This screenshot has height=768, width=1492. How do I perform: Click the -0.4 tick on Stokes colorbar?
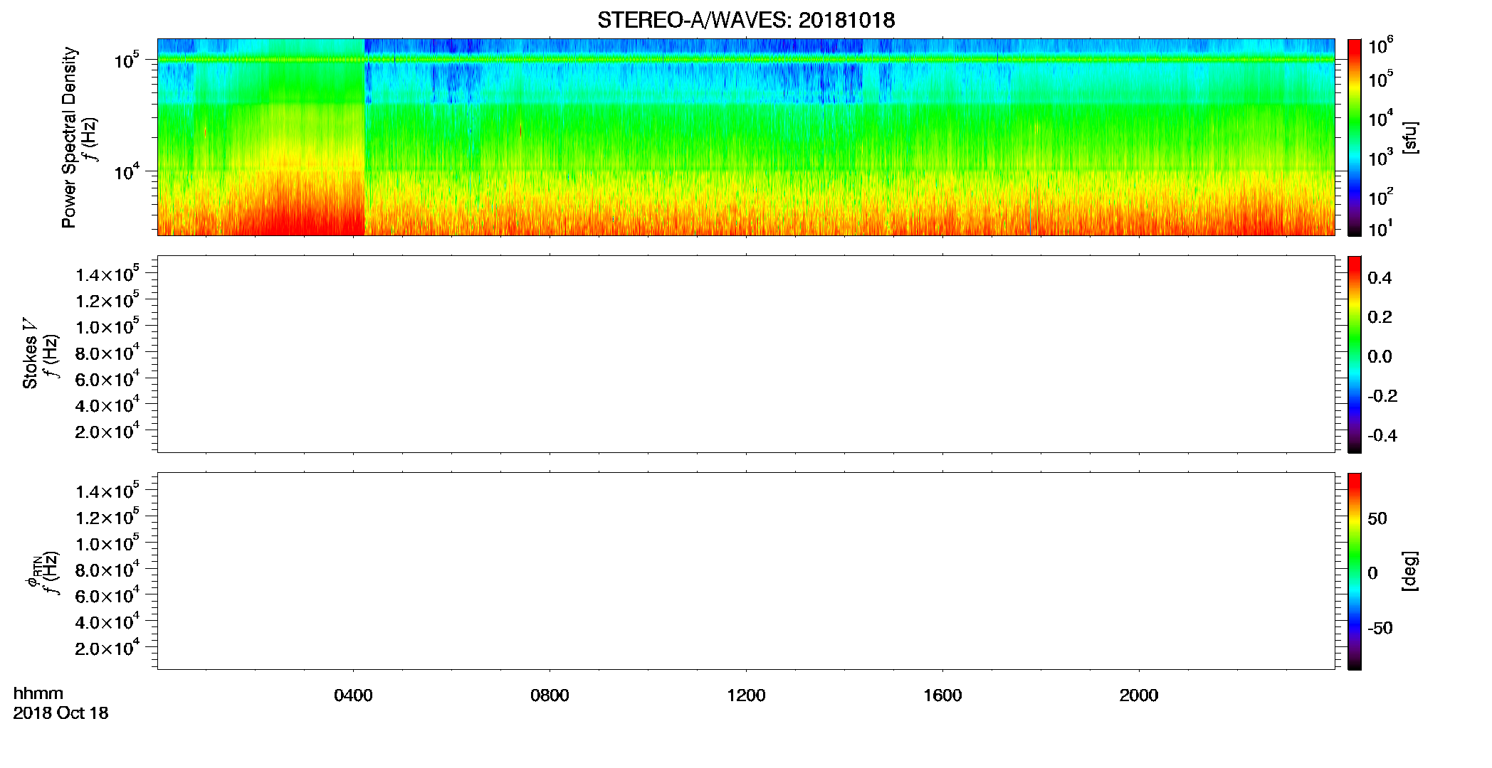click(1382, 436)
